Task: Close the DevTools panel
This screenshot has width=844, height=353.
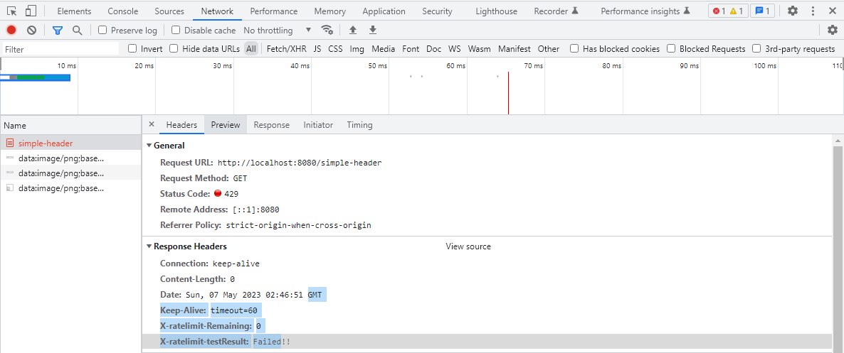Action: point(832,11)
